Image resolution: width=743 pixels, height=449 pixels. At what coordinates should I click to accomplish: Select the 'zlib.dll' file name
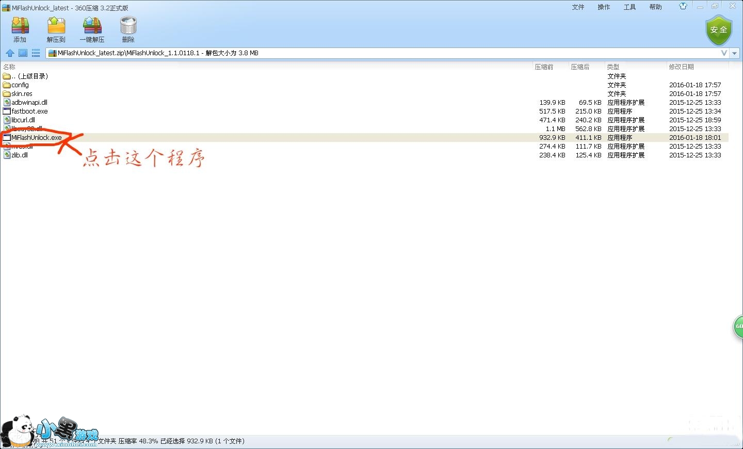pos(20,155)
